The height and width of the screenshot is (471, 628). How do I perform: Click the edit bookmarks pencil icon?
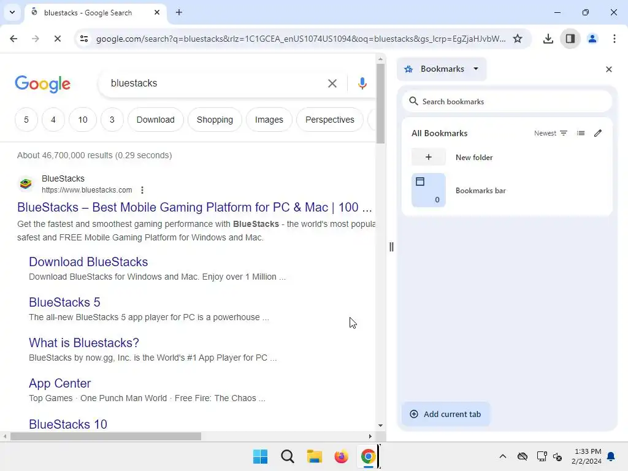(597, 133)
